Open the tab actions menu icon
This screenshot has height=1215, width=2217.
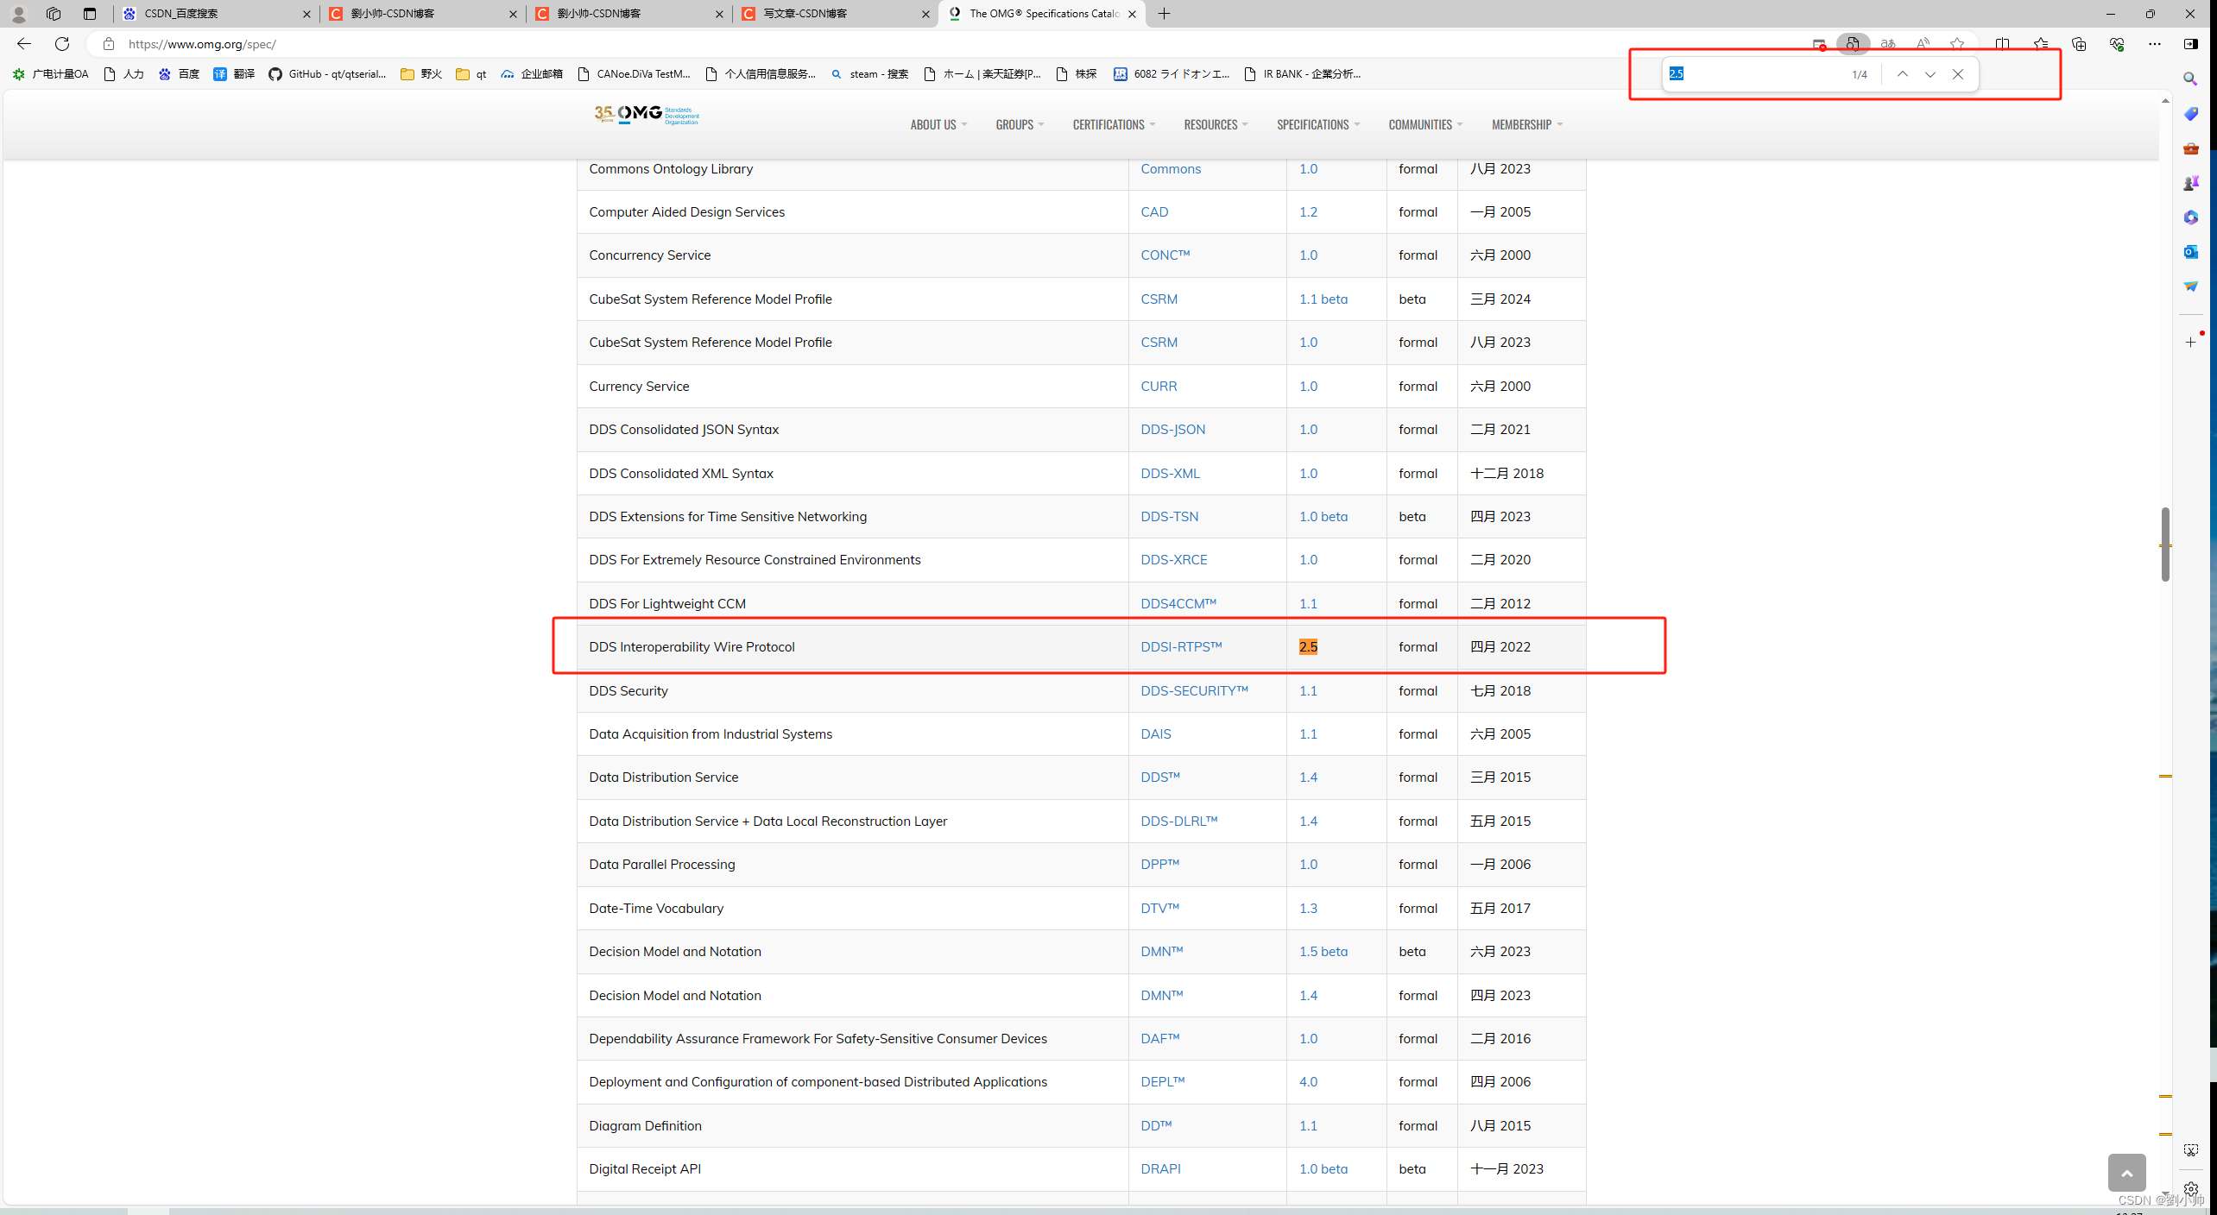(x=90, y=14)
